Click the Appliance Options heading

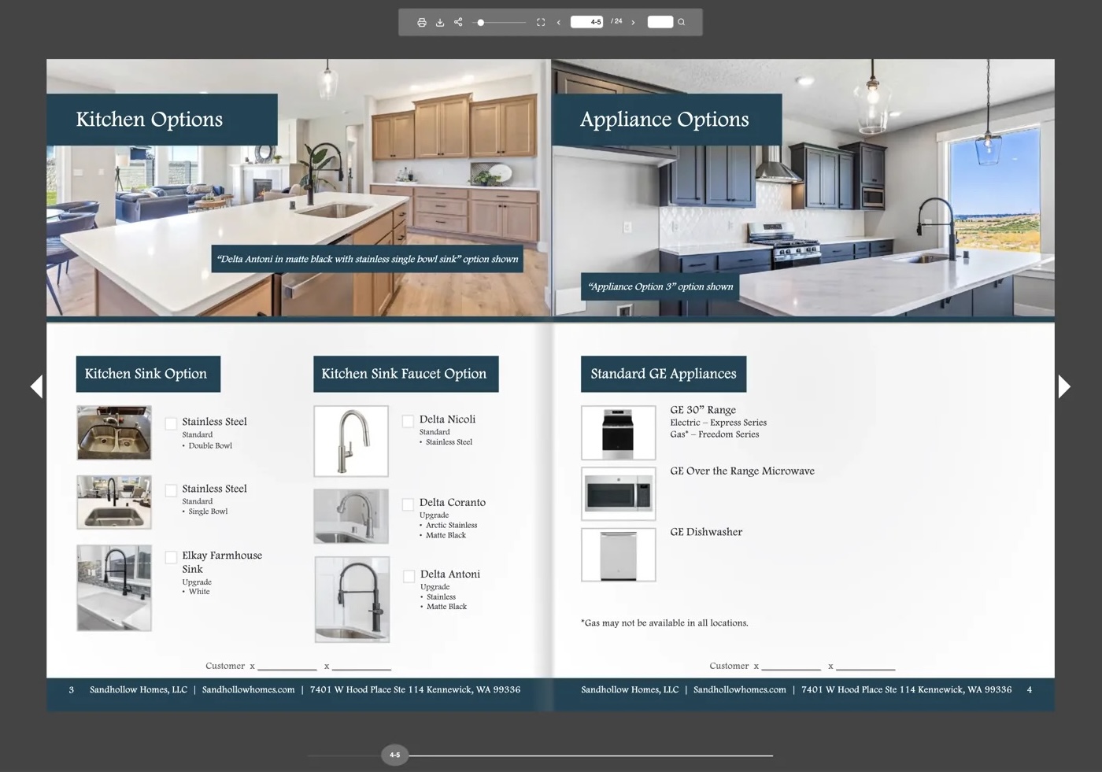point(664,119)
